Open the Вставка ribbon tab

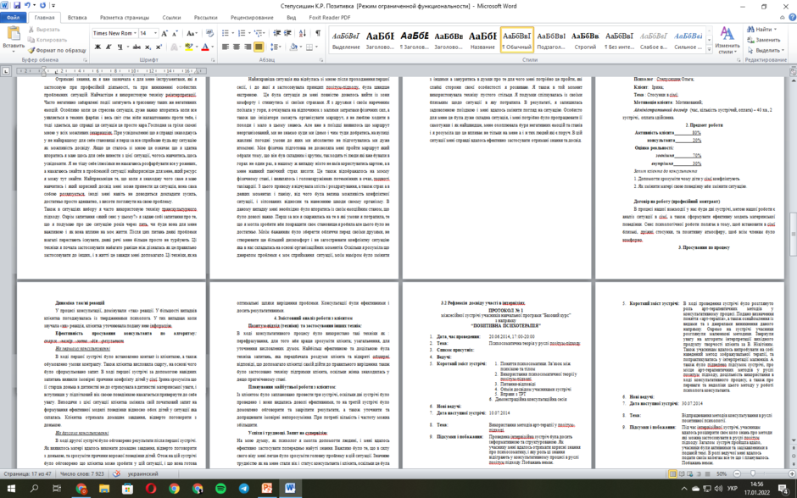77,17
